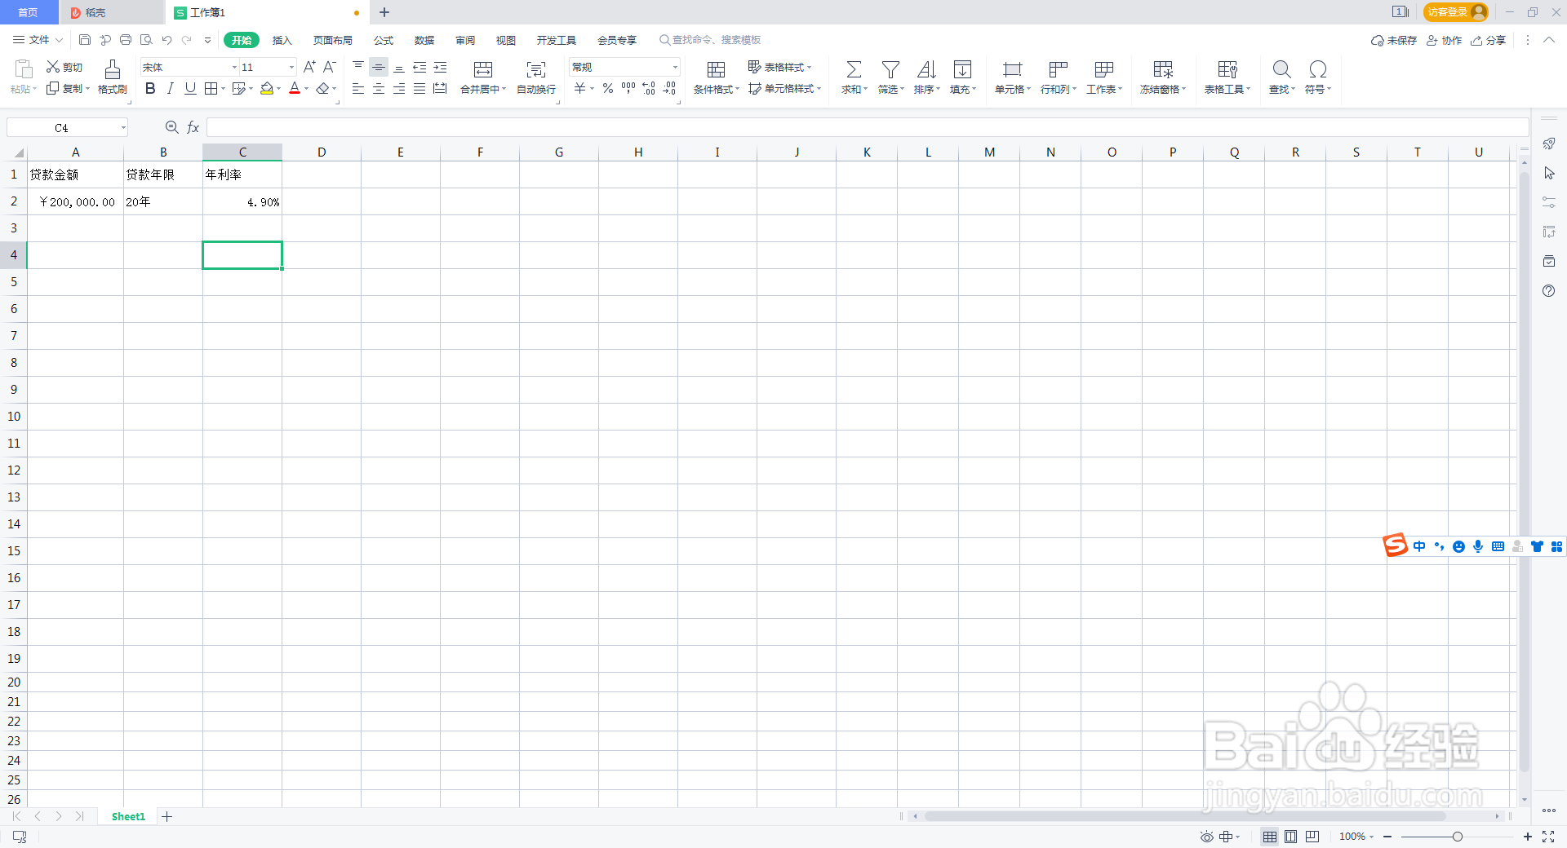Viewport: 1567px width, 848px height.
Task: Open the font name dropdown (宋体)
Action: pos(235,67)
